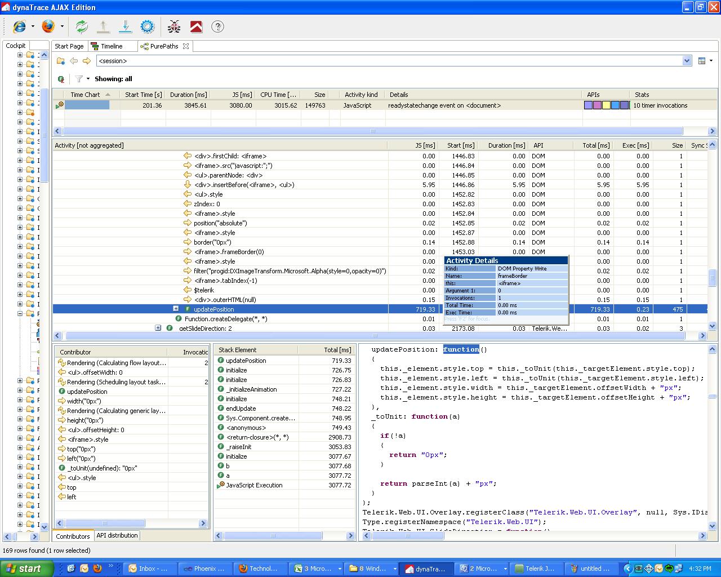The image size is (721, 577).
Task: Click the green refresh arrows icon
Action: (82, 26)
